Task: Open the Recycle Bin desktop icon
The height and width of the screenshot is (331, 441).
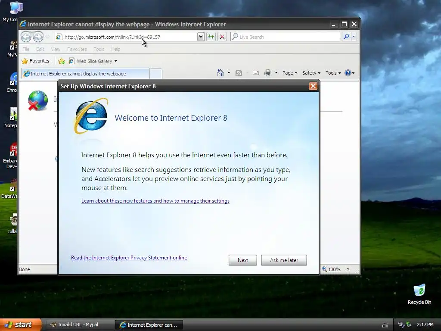Action: (419, 294)
